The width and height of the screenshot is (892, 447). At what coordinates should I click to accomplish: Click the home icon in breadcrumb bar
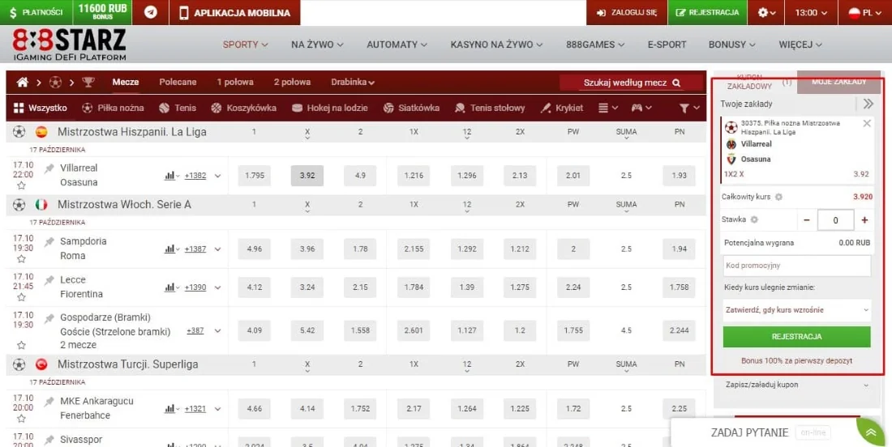[x=23, y=83]
